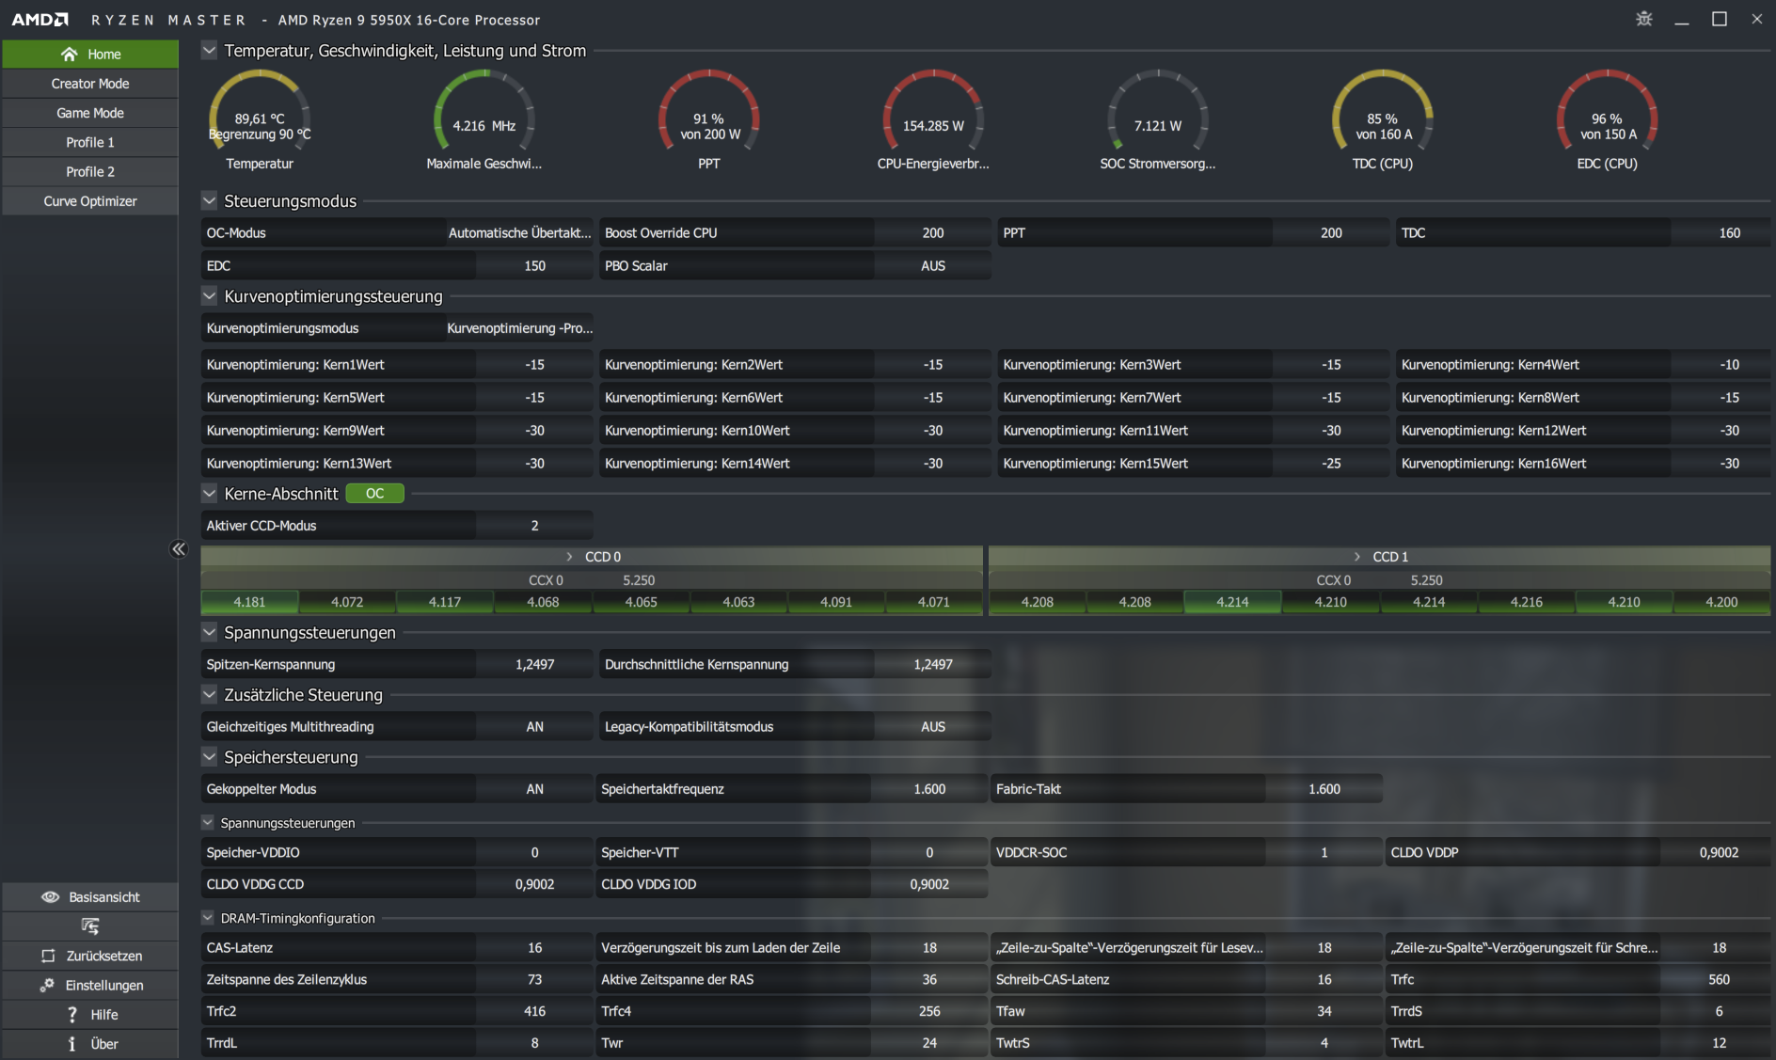Click the Kern16Wert value -30
This screenshot has height=1060, width=1776.
[1729, 464]
